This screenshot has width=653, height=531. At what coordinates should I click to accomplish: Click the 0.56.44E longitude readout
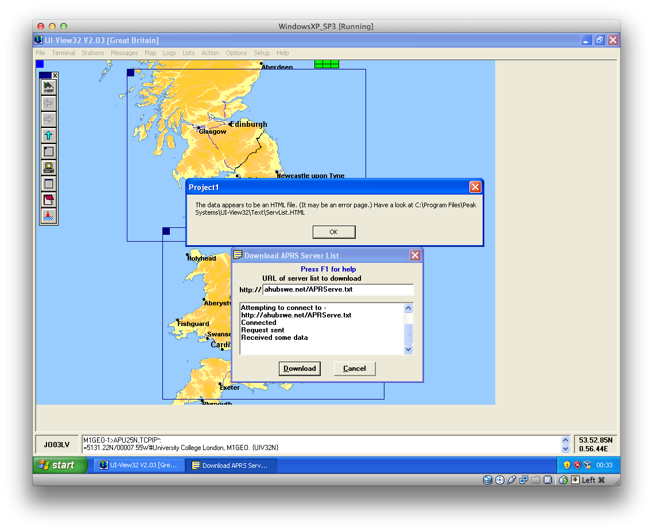click(593, 448)
